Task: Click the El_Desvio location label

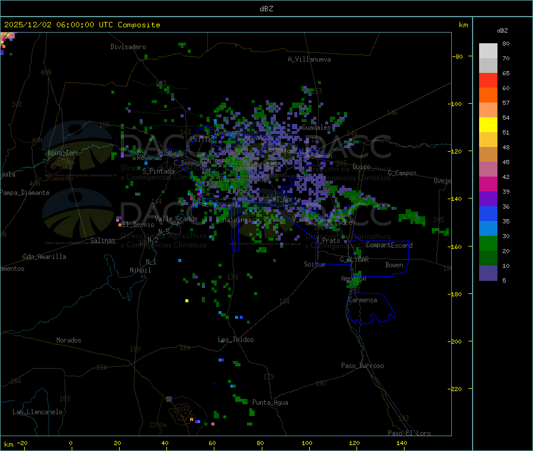Action: [138, 225]
